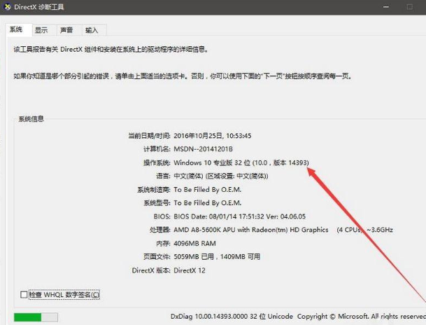Click 系统型号 value To Be Filled By O.E.M.

208,203
